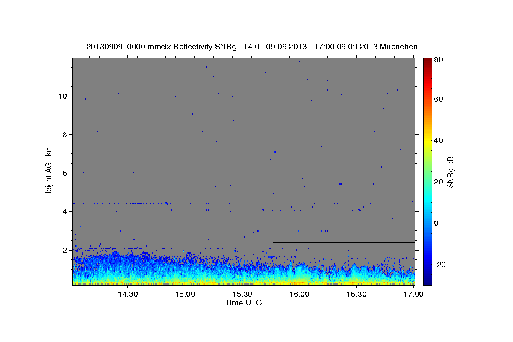Image resolution: width=513 pixels, height=342 pixels.
Task: Click the 17:00 time tick label
Action: (413, 294)
